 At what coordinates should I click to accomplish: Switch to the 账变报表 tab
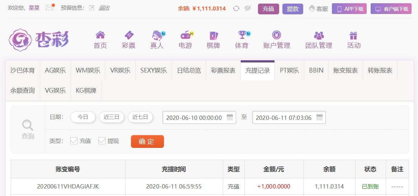tap(346, 70)
